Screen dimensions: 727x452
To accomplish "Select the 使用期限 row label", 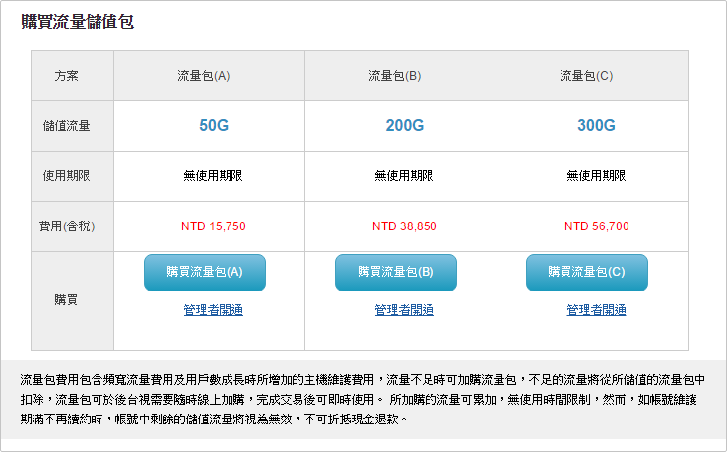I will click(67, 176).
